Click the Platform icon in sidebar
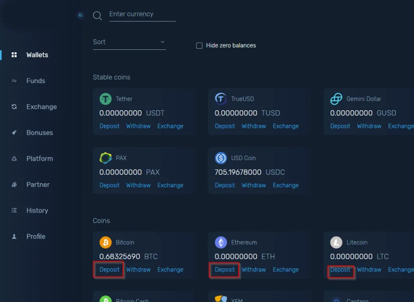 pyautogui.click(x=14, y=159)
